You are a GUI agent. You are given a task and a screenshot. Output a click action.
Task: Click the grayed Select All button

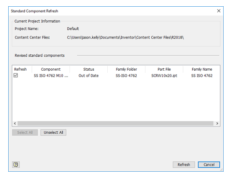(25, 132)
